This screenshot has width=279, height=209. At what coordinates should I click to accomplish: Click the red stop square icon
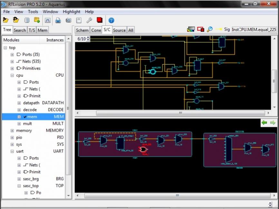[100, 20]
